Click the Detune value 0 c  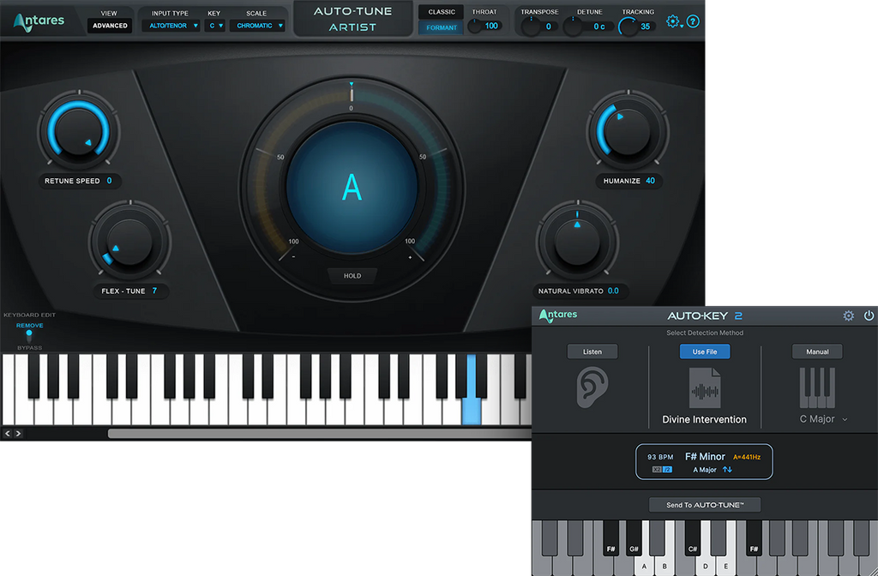click(599, 27)
